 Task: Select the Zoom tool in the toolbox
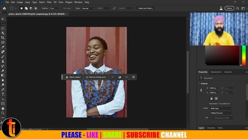[x=3, y=113]
